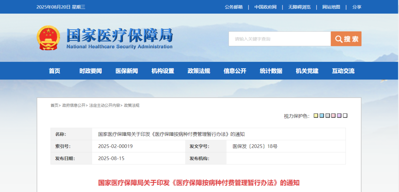Select the gray eye-protection color swatch
Image resolution: width=399 pixels, height=192 pixels.
[x=327, y=116]
